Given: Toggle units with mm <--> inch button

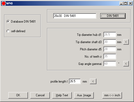Looking at the screenshot, I should click(x=112, y=95).
